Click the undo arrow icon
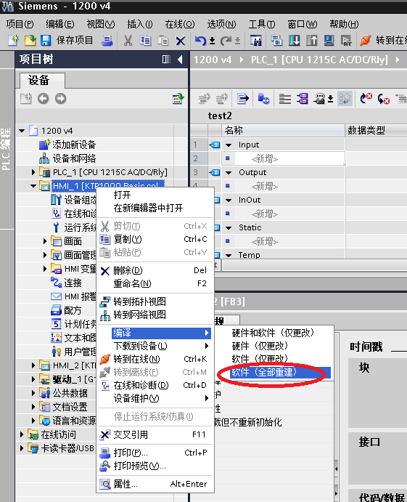Screen dimensions: 407x502 (201, 41)
